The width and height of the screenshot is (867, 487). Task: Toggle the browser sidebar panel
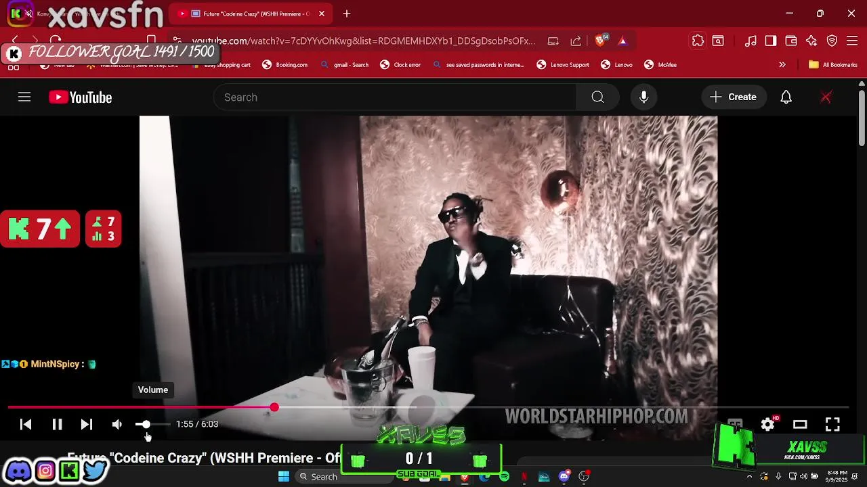771,41
